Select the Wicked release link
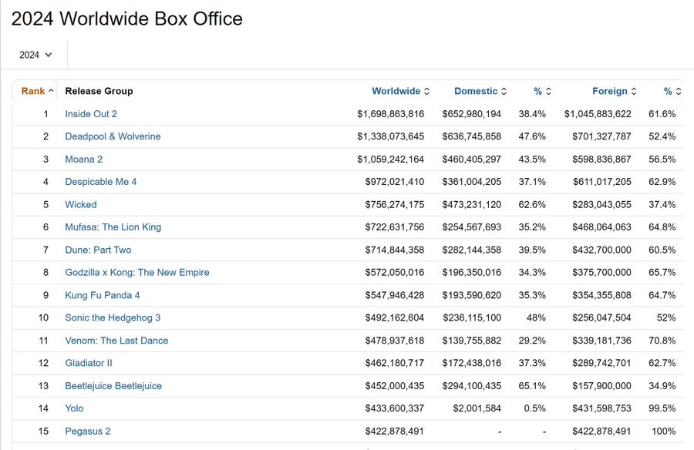694x450 pixels. [81, 205]
